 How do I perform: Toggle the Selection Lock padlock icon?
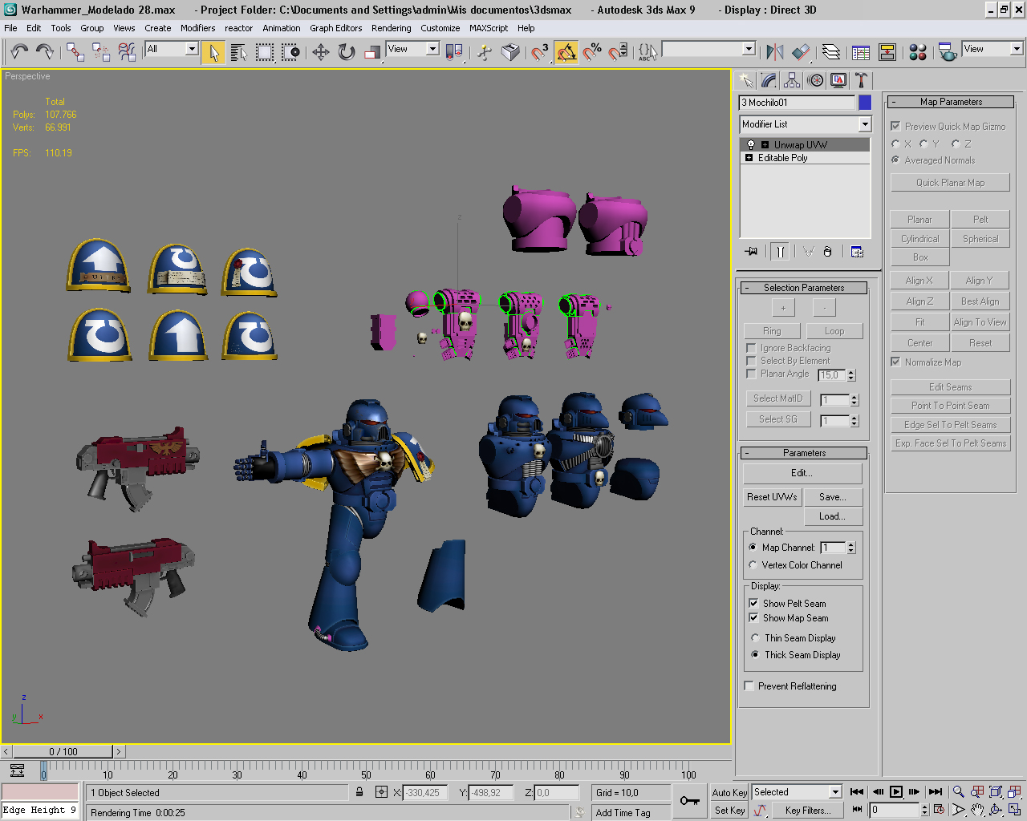(x=359, y=792)
